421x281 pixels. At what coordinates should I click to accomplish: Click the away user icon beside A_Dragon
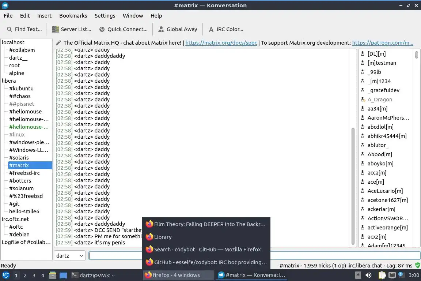pyautogui.click(x=363, y=100)
